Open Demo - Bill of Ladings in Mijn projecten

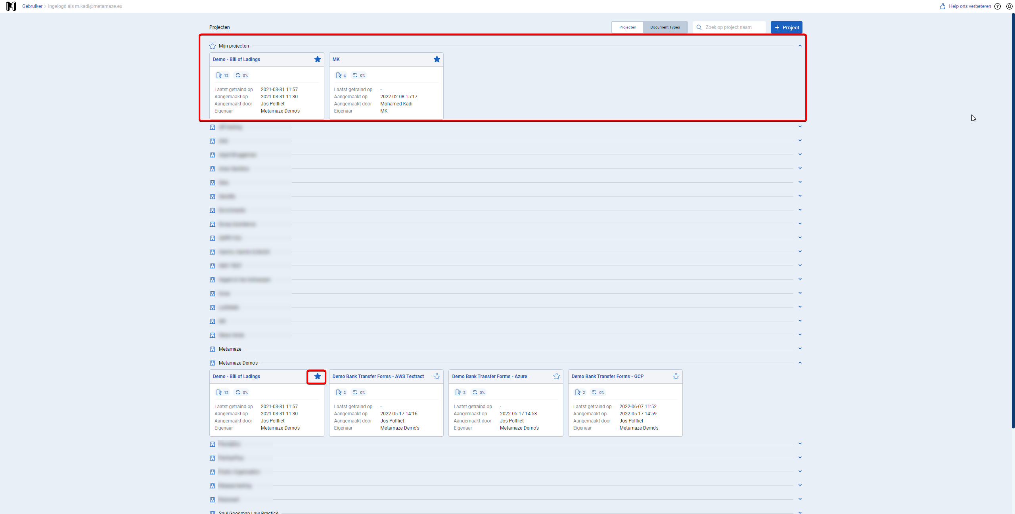pos(236,59)
